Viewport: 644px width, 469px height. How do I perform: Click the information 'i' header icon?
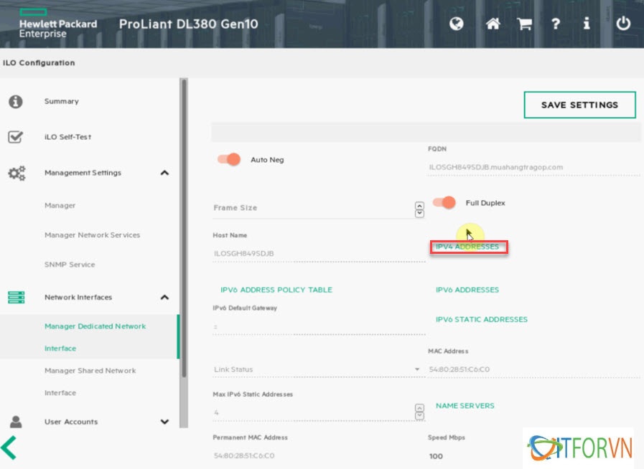[x=587, y=24]
